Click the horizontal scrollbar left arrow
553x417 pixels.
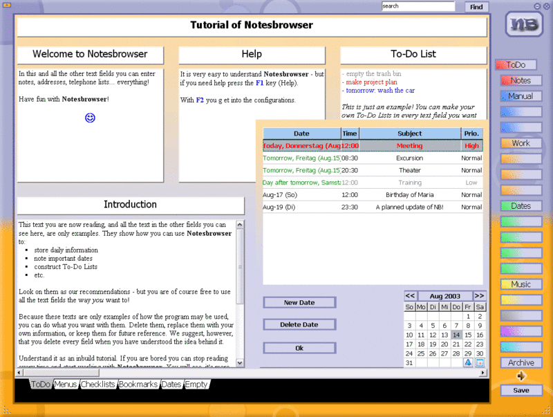coord(19,373)
